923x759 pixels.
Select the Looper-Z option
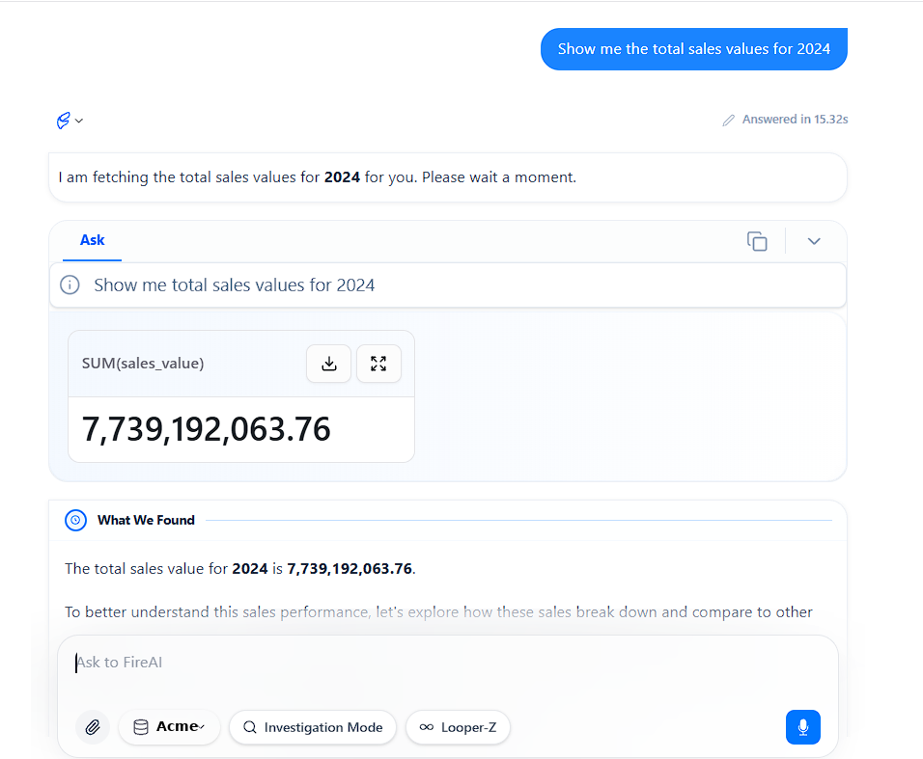[x=458, y=727]
